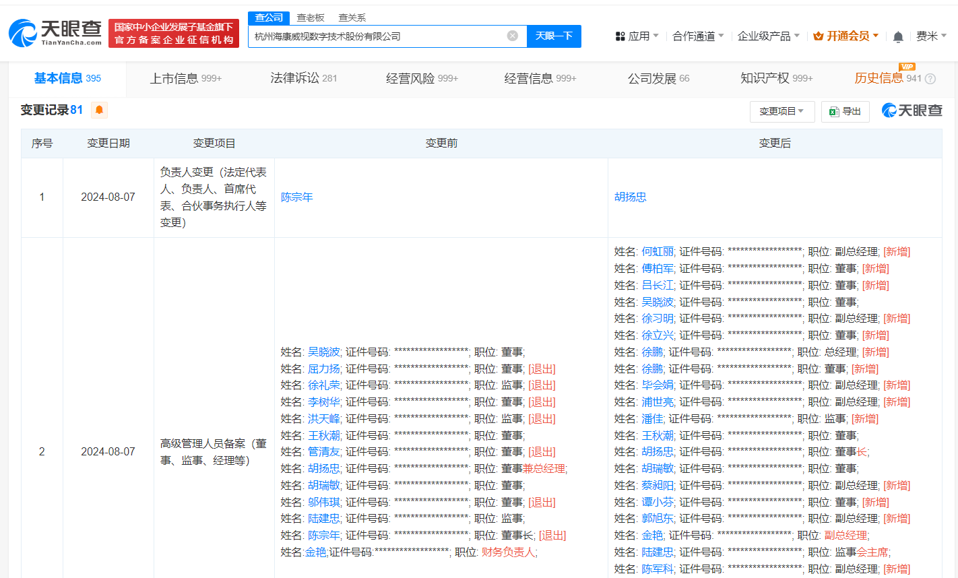The image size is (958, 578).
Task: Open the 变更项目 filter dropdown
Action: (783, 111)
